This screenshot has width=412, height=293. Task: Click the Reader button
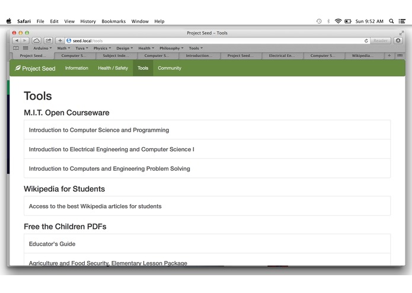tap(381, 40)
